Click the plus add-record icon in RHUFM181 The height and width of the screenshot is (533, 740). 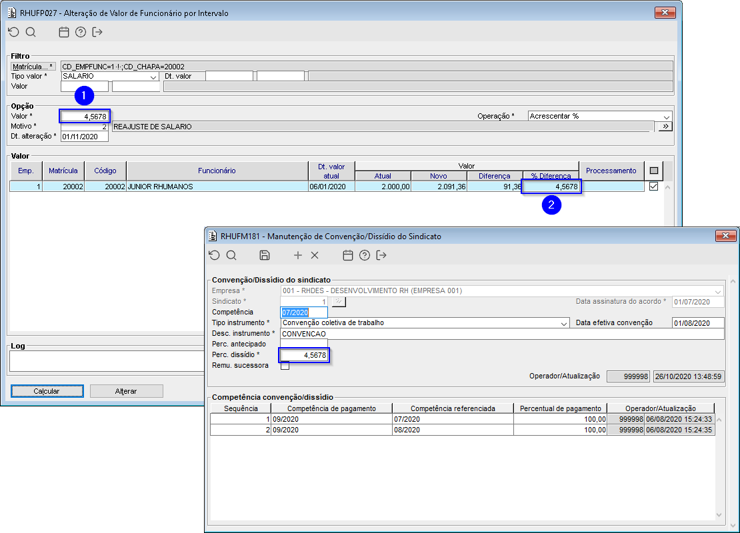click(298, 255)
